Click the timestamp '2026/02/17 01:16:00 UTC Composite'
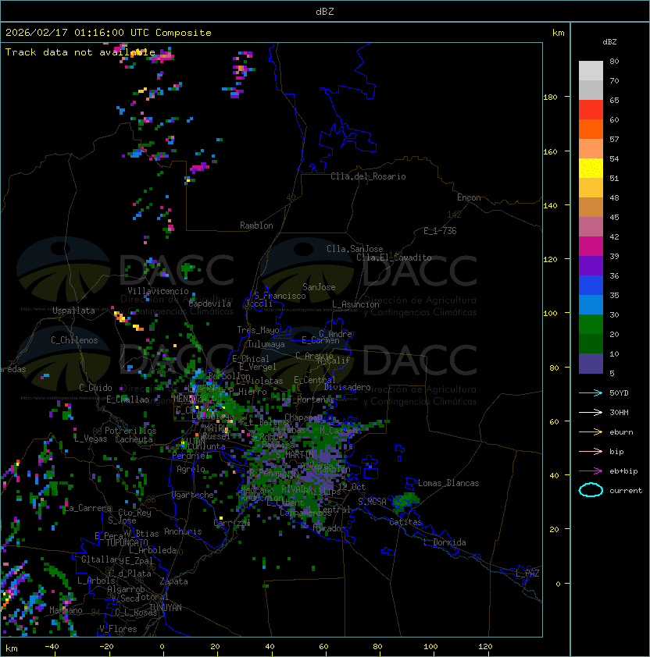 point(109,33)
